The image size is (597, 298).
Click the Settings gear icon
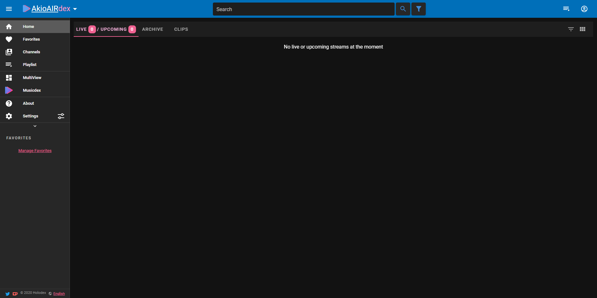pos(9,116)
